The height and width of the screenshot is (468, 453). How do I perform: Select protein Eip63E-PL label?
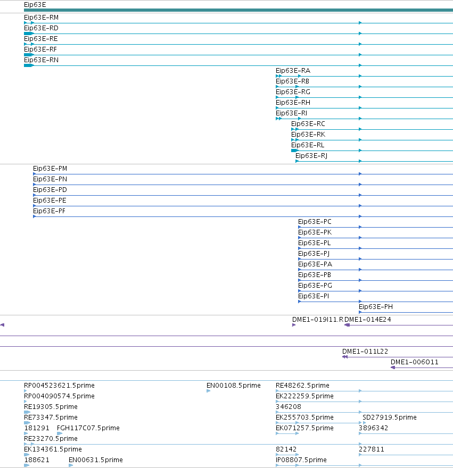[315, 243]
